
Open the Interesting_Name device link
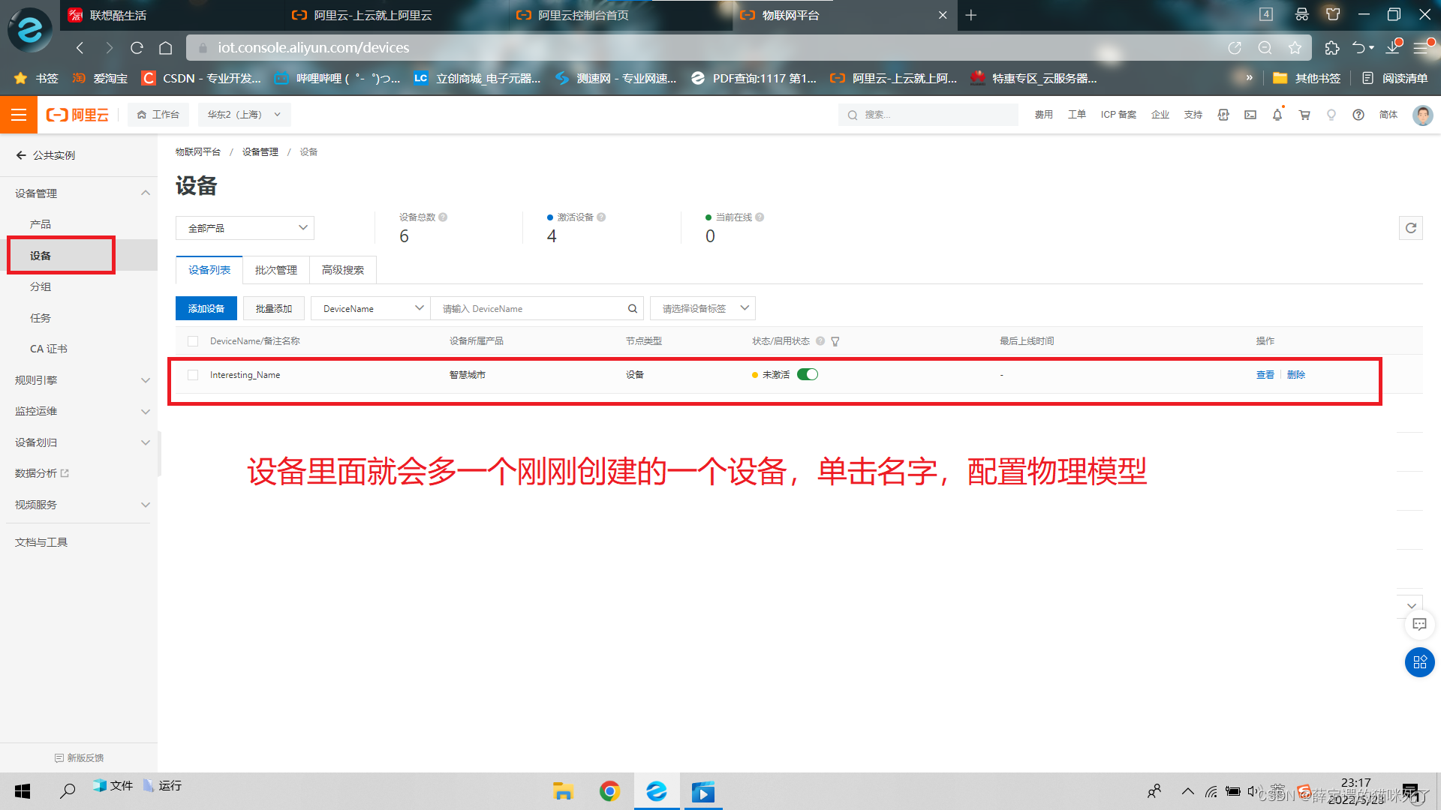click(x=245, y=375)
